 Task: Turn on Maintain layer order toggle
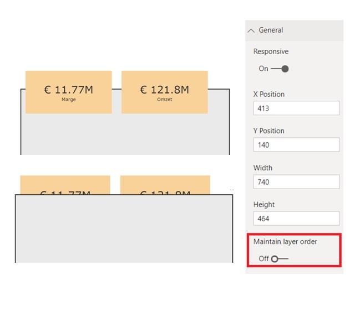(x=280, y=258)
